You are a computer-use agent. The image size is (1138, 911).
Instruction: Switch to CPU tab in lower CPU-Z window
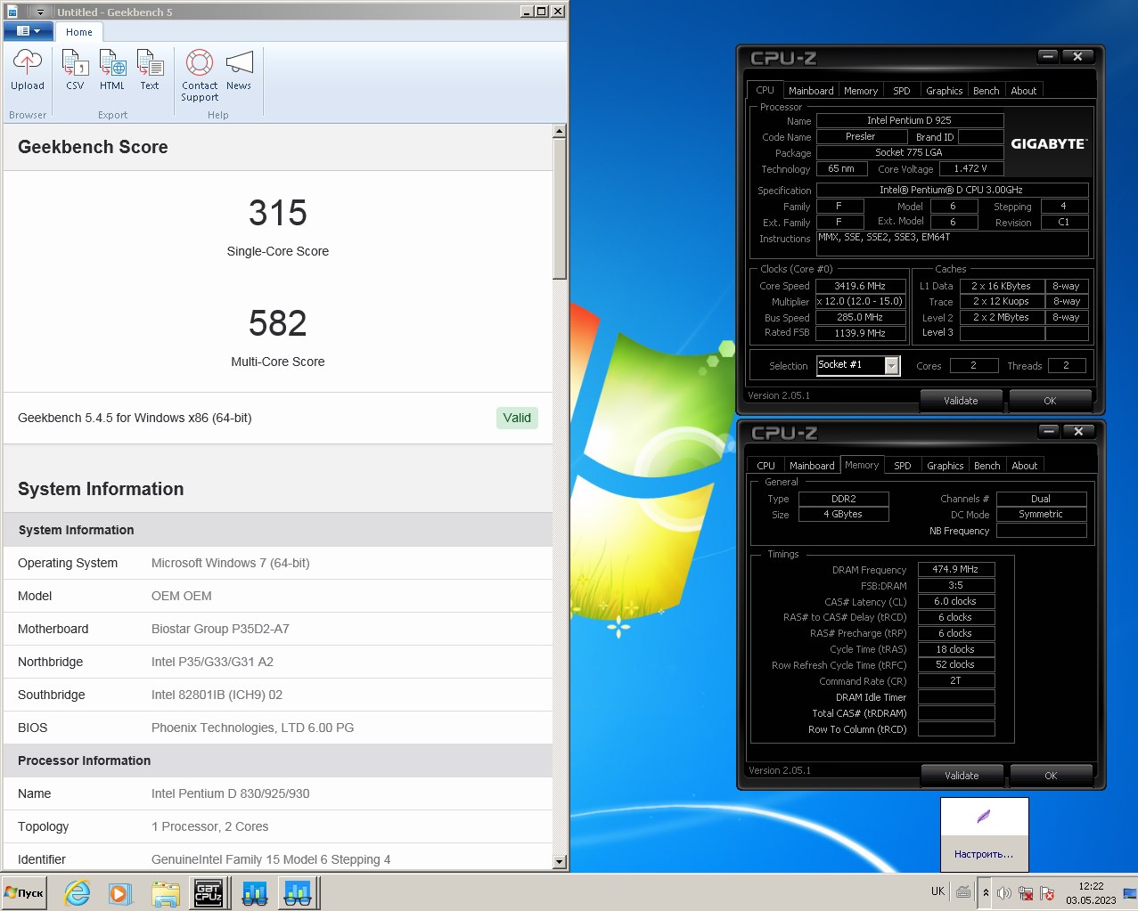pos(765,466)
